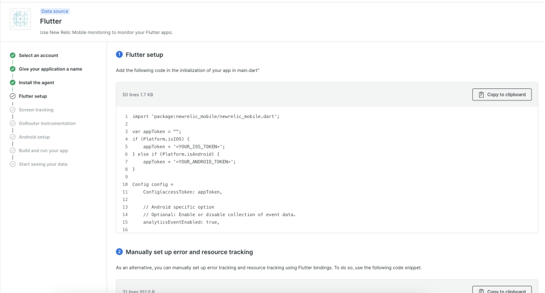Click the '<YOUR_IOS_TOKEN>' code line

[184, 146]
